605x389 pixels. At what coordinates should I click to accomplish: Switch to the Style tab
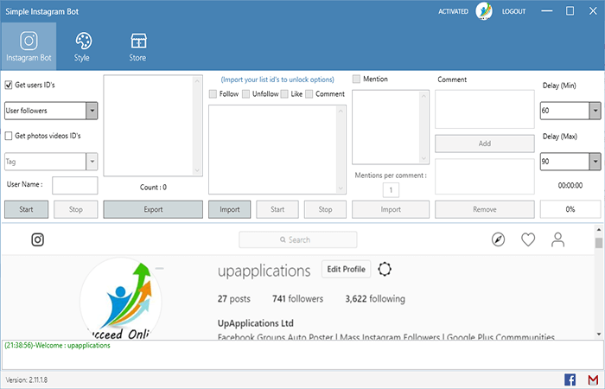click(x=82, y=47)
